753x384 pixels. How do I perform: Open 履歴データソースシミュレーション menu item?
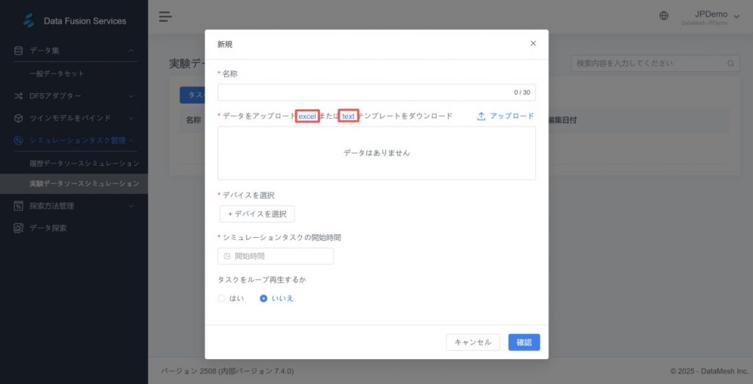point(84,162)
